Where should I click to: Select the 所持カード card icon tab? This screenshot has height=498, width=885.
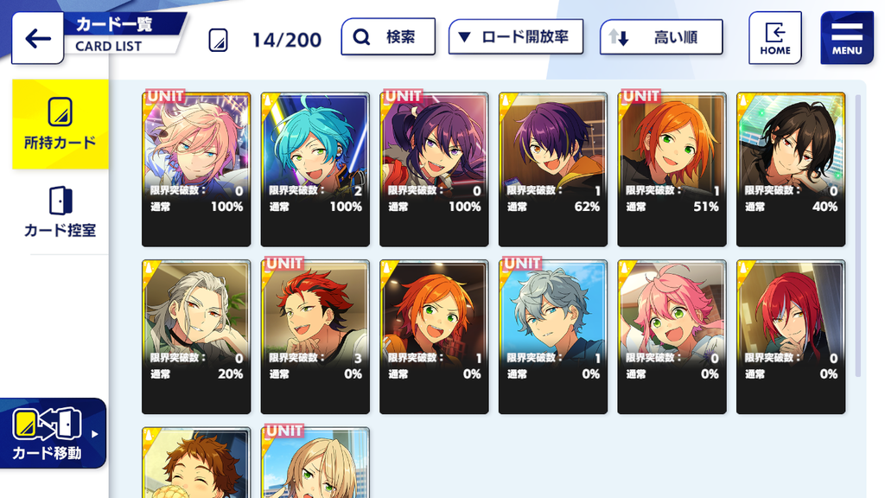tap(60, 112)
